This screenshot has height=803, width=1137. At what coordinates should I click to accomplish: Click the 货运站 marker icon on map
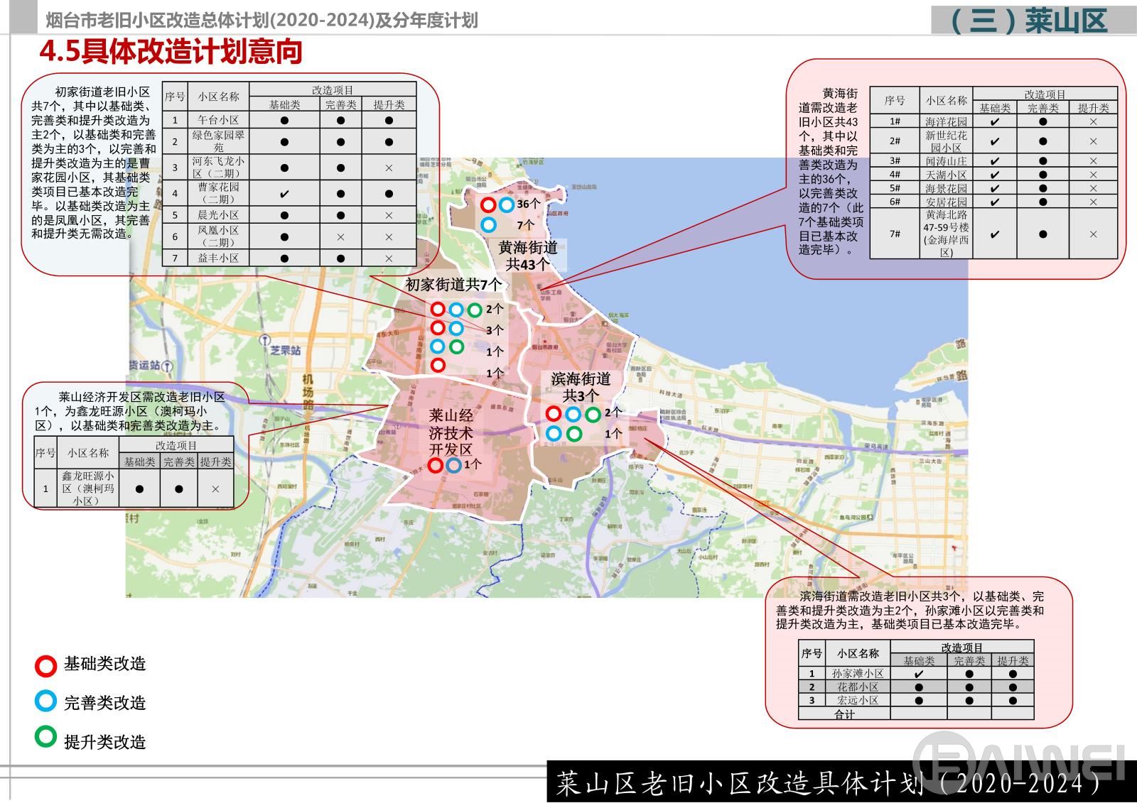click(x=167, y=366)
